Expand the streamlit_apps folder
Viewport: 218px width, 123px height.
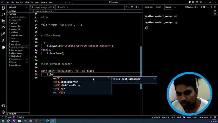point(17,35)
